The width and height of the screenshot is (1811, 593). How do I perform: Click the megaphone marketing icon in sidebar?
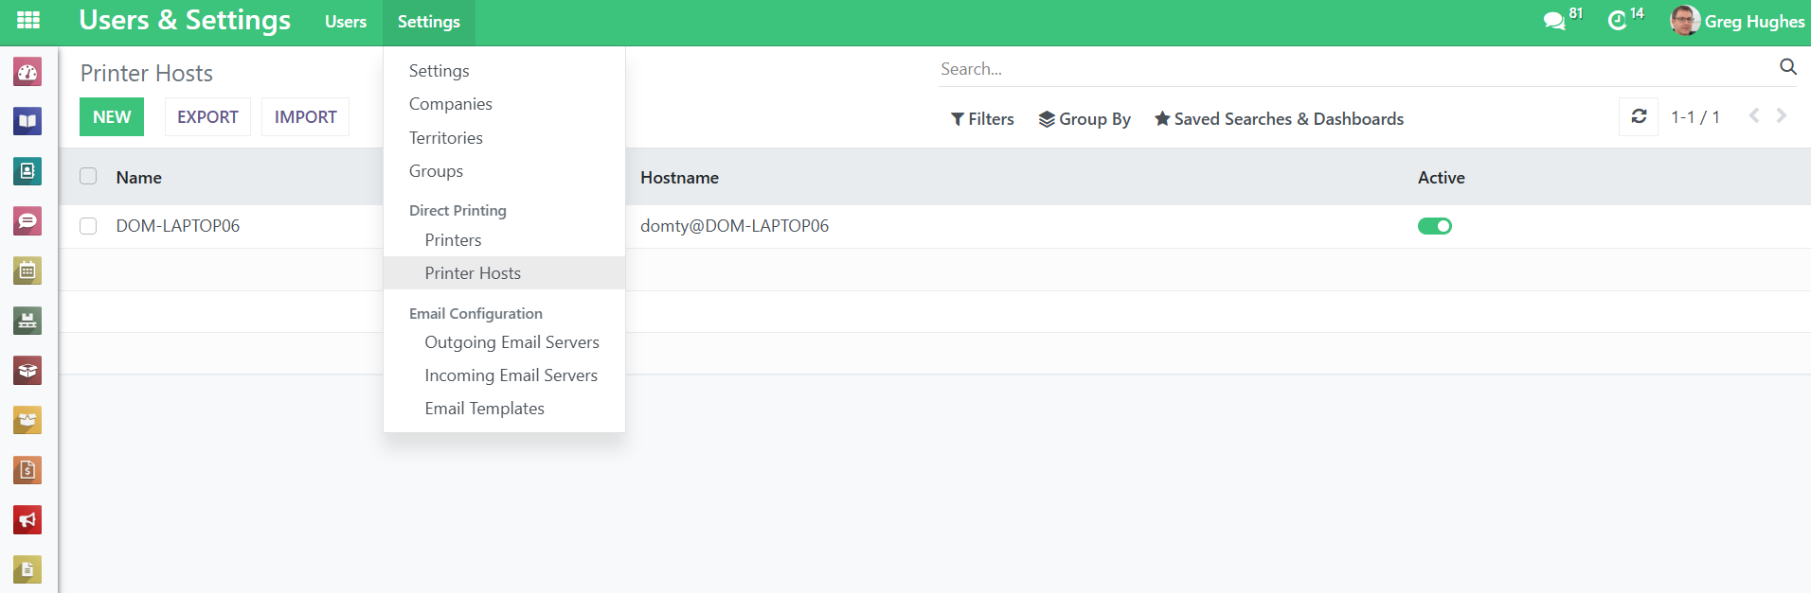point(27,519)
